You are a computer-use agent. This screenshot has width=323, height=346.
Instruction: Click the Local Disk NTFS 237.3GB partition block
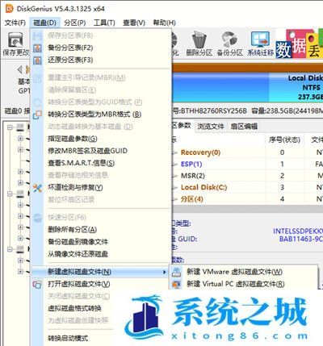pos(296,87)
